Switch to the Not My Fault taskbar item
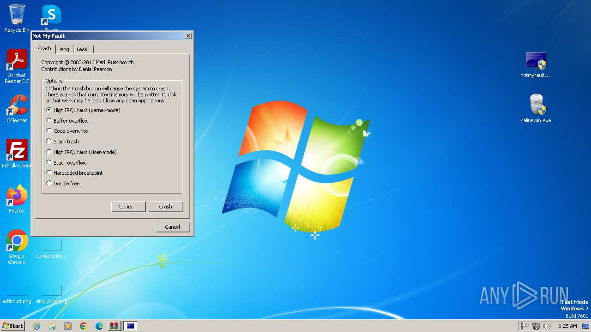The image size is (591, 332). [131, 326]
